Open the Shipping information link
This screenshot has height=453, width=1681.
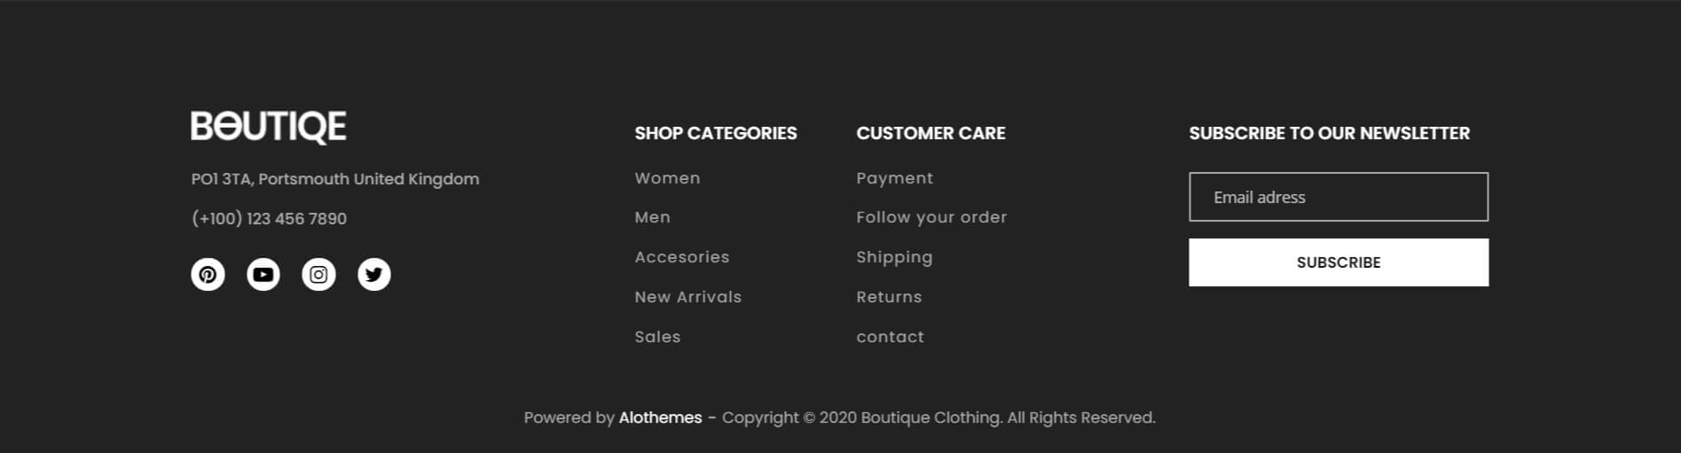(894, 257)
